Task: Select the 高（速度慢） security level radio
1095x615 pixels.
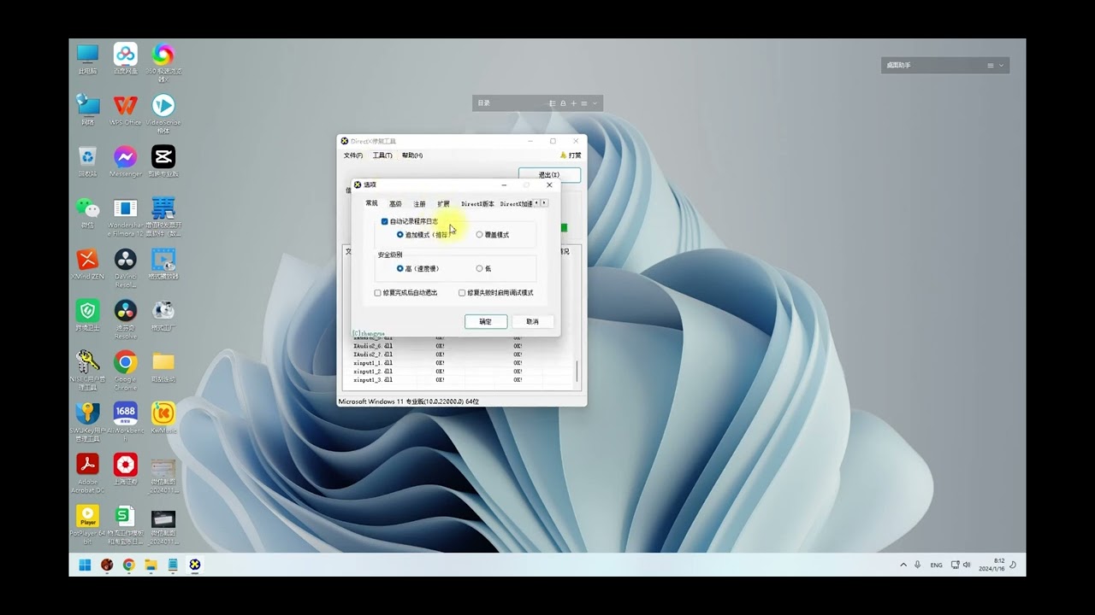Action: (x=400, y=268)
